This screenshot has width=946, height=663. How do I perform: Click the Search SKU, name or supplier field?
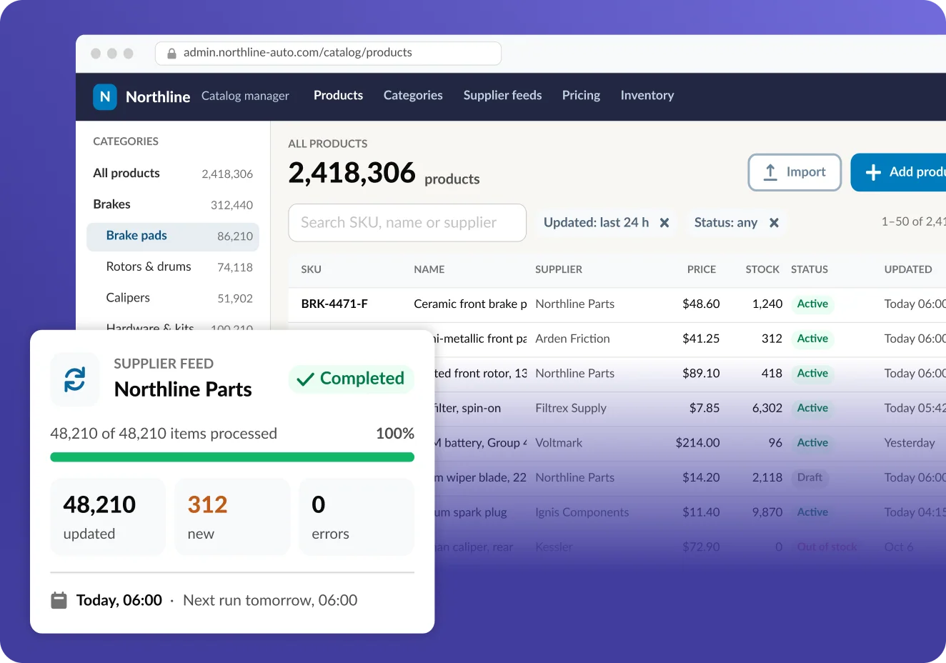(407, 223)
